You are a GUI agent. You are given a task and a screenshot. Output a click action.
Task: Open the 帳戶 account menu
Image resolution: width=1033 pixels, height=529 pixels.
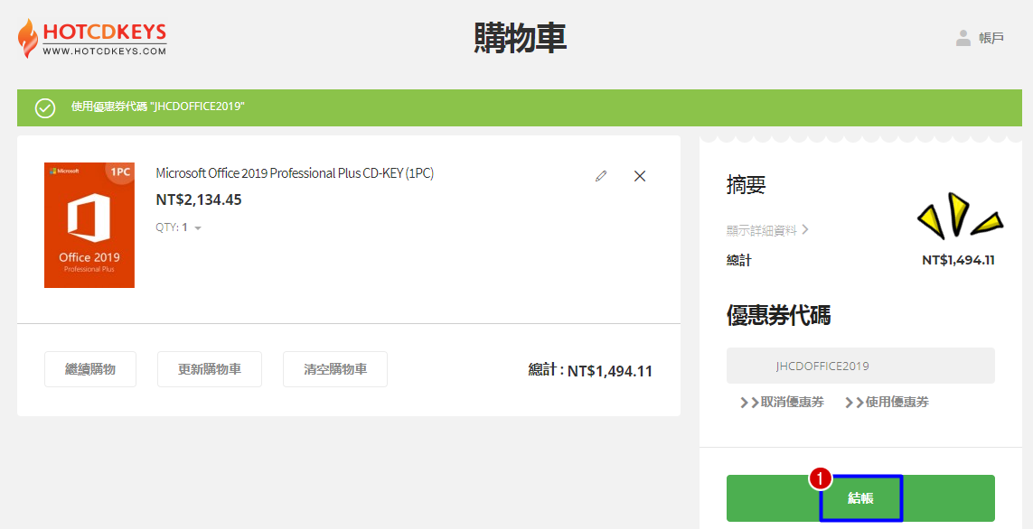[980, 38]
